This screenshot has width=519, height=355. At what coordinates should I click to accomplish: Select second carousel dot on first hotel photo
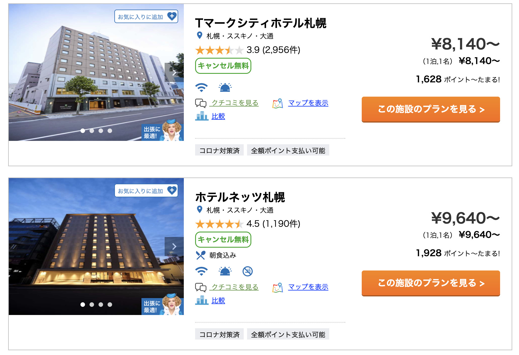click(x=92, y=131)
